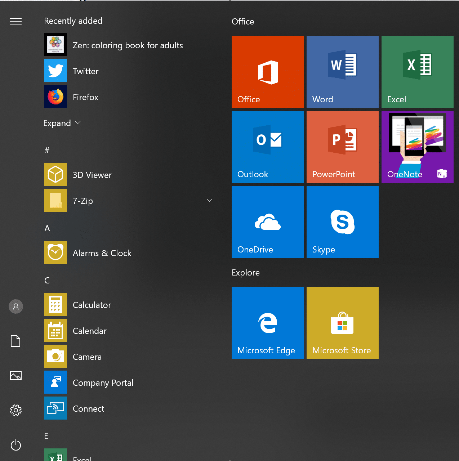Launch Zen coloring book app icon
The height and width of the screenshot is (461, 459).
(55, 45)
